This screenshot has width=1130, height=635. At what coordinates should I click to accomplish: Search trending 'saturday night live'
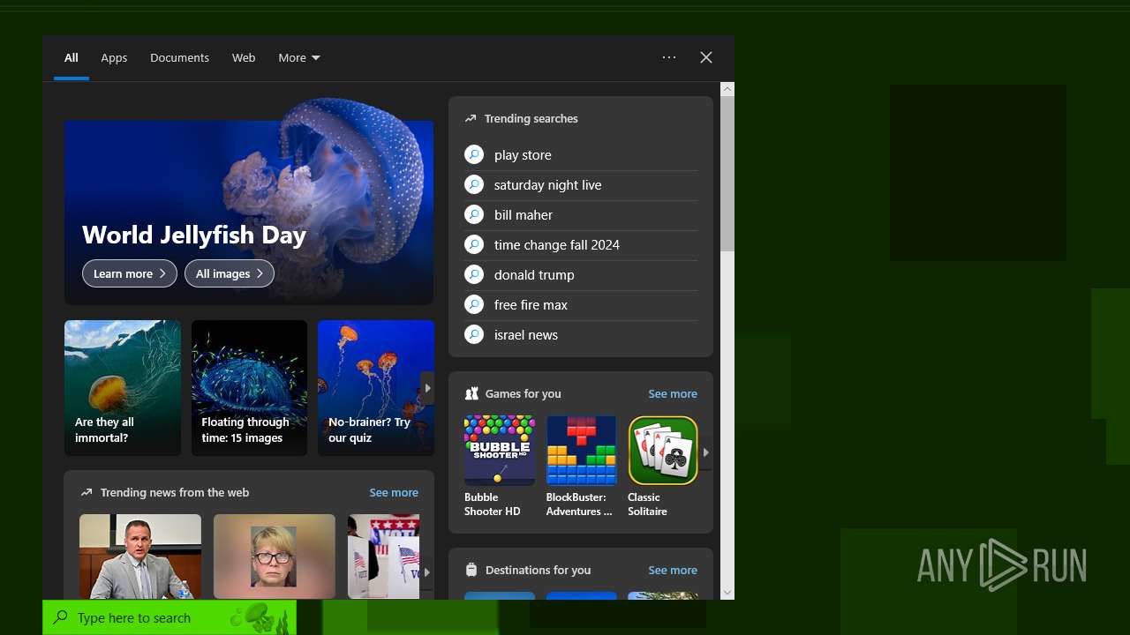(581, 185)
